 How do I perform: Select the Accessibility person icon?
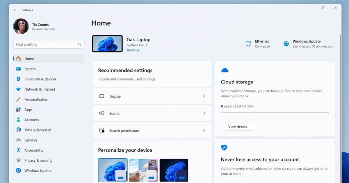(x=18, y=150)
